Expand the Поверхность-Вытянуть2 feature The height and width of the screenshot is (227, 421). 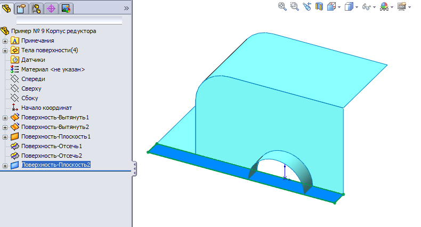[x=5, y=127]
